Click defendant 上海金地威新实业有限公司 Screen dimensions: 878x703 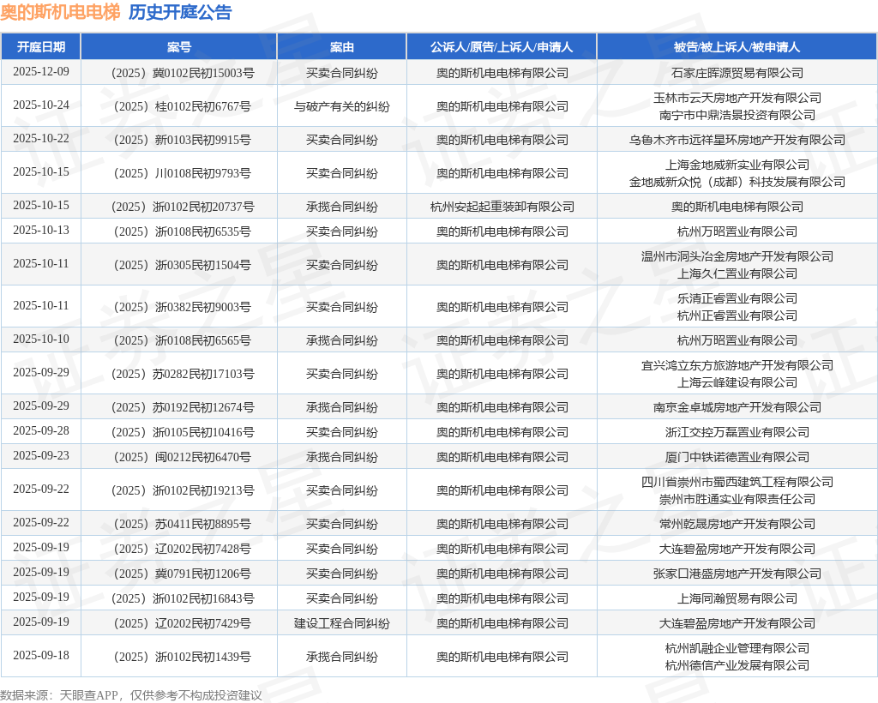(737, 165)
